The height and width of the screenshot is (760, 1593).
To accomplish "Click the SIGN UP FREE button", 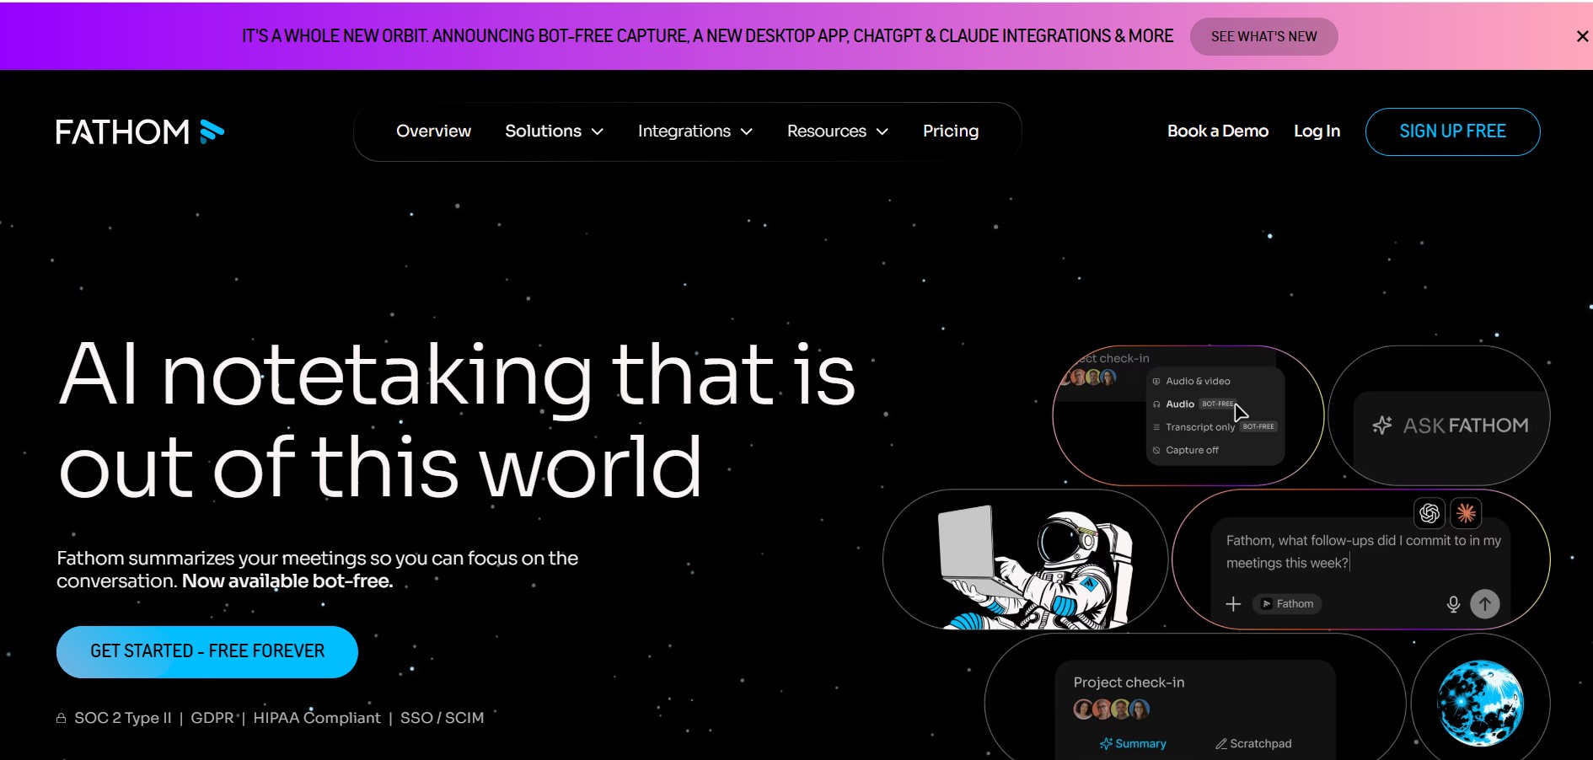I will [x=1452, y=131].
